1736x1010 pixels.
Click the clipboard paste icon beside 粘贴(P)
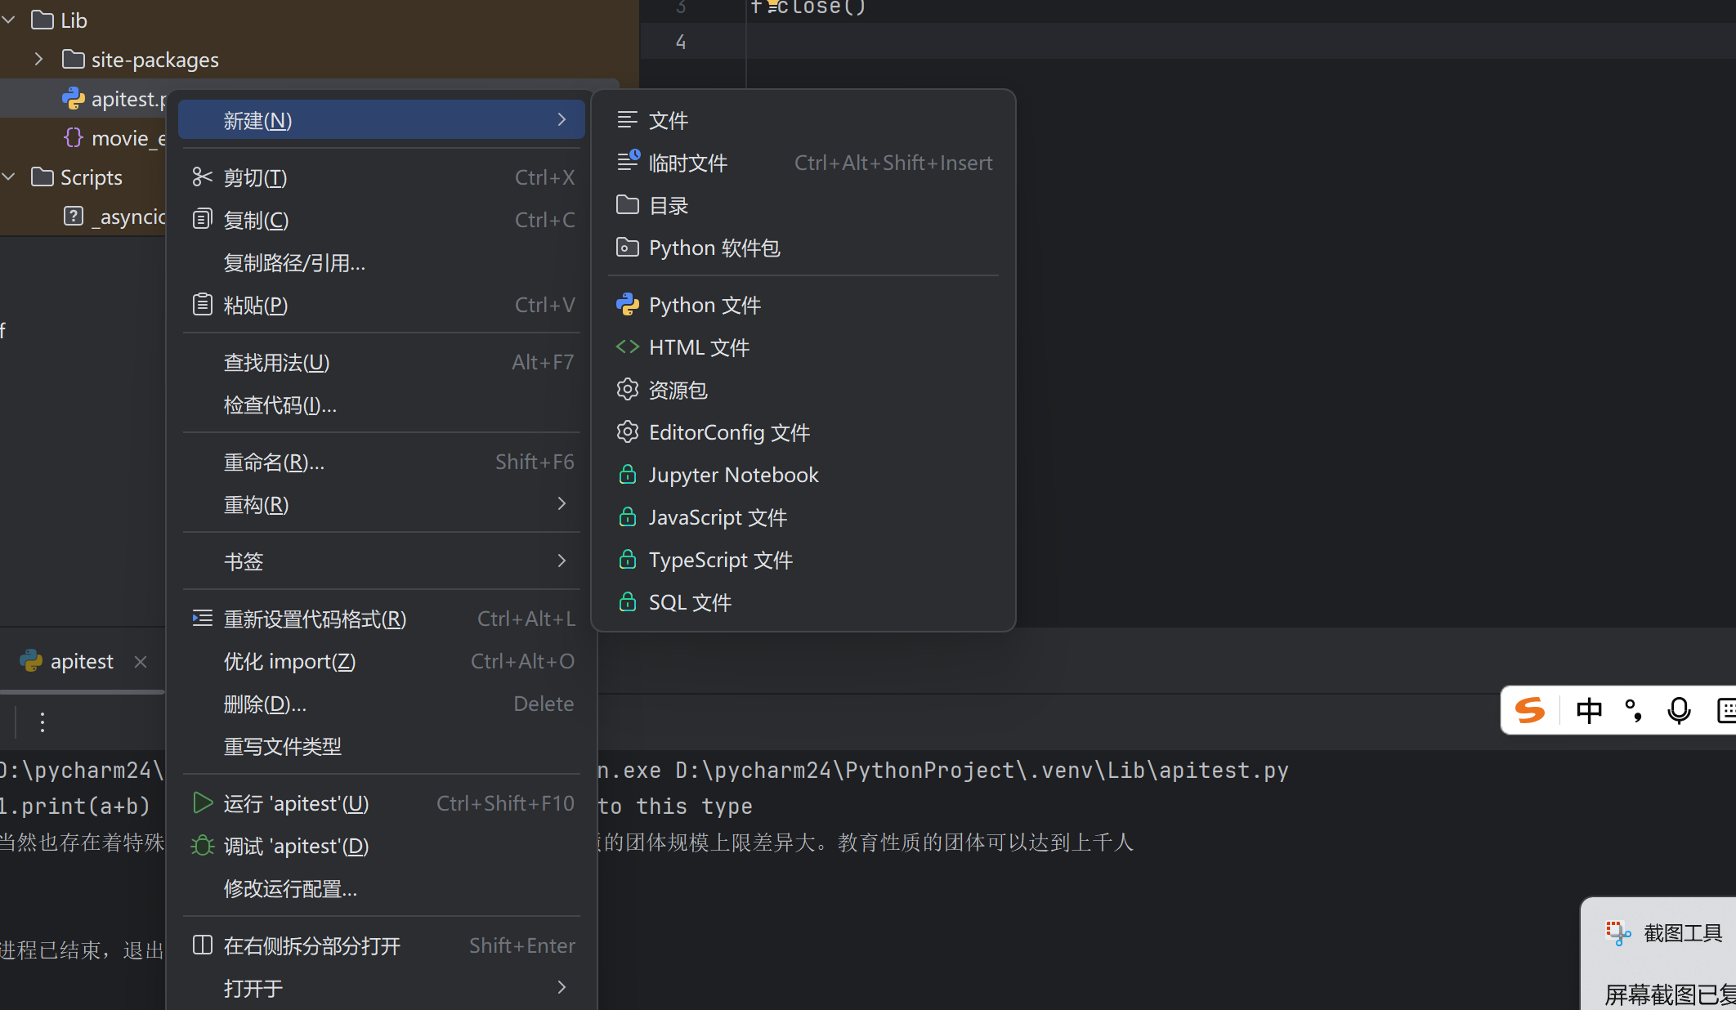[202, 305]
